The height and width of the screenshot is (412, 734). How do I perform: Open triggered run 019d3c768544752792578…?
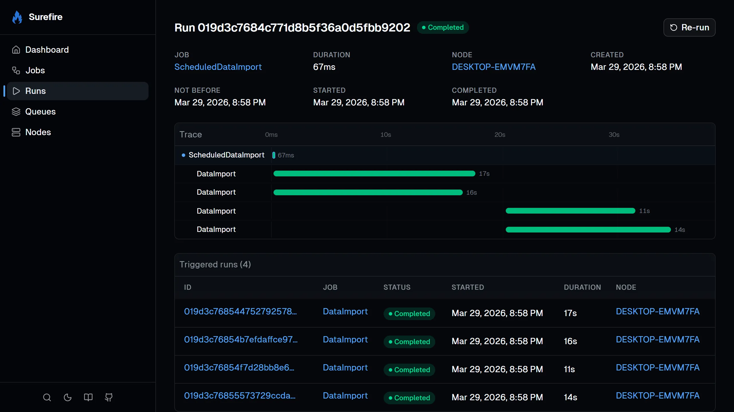point(240,312)
